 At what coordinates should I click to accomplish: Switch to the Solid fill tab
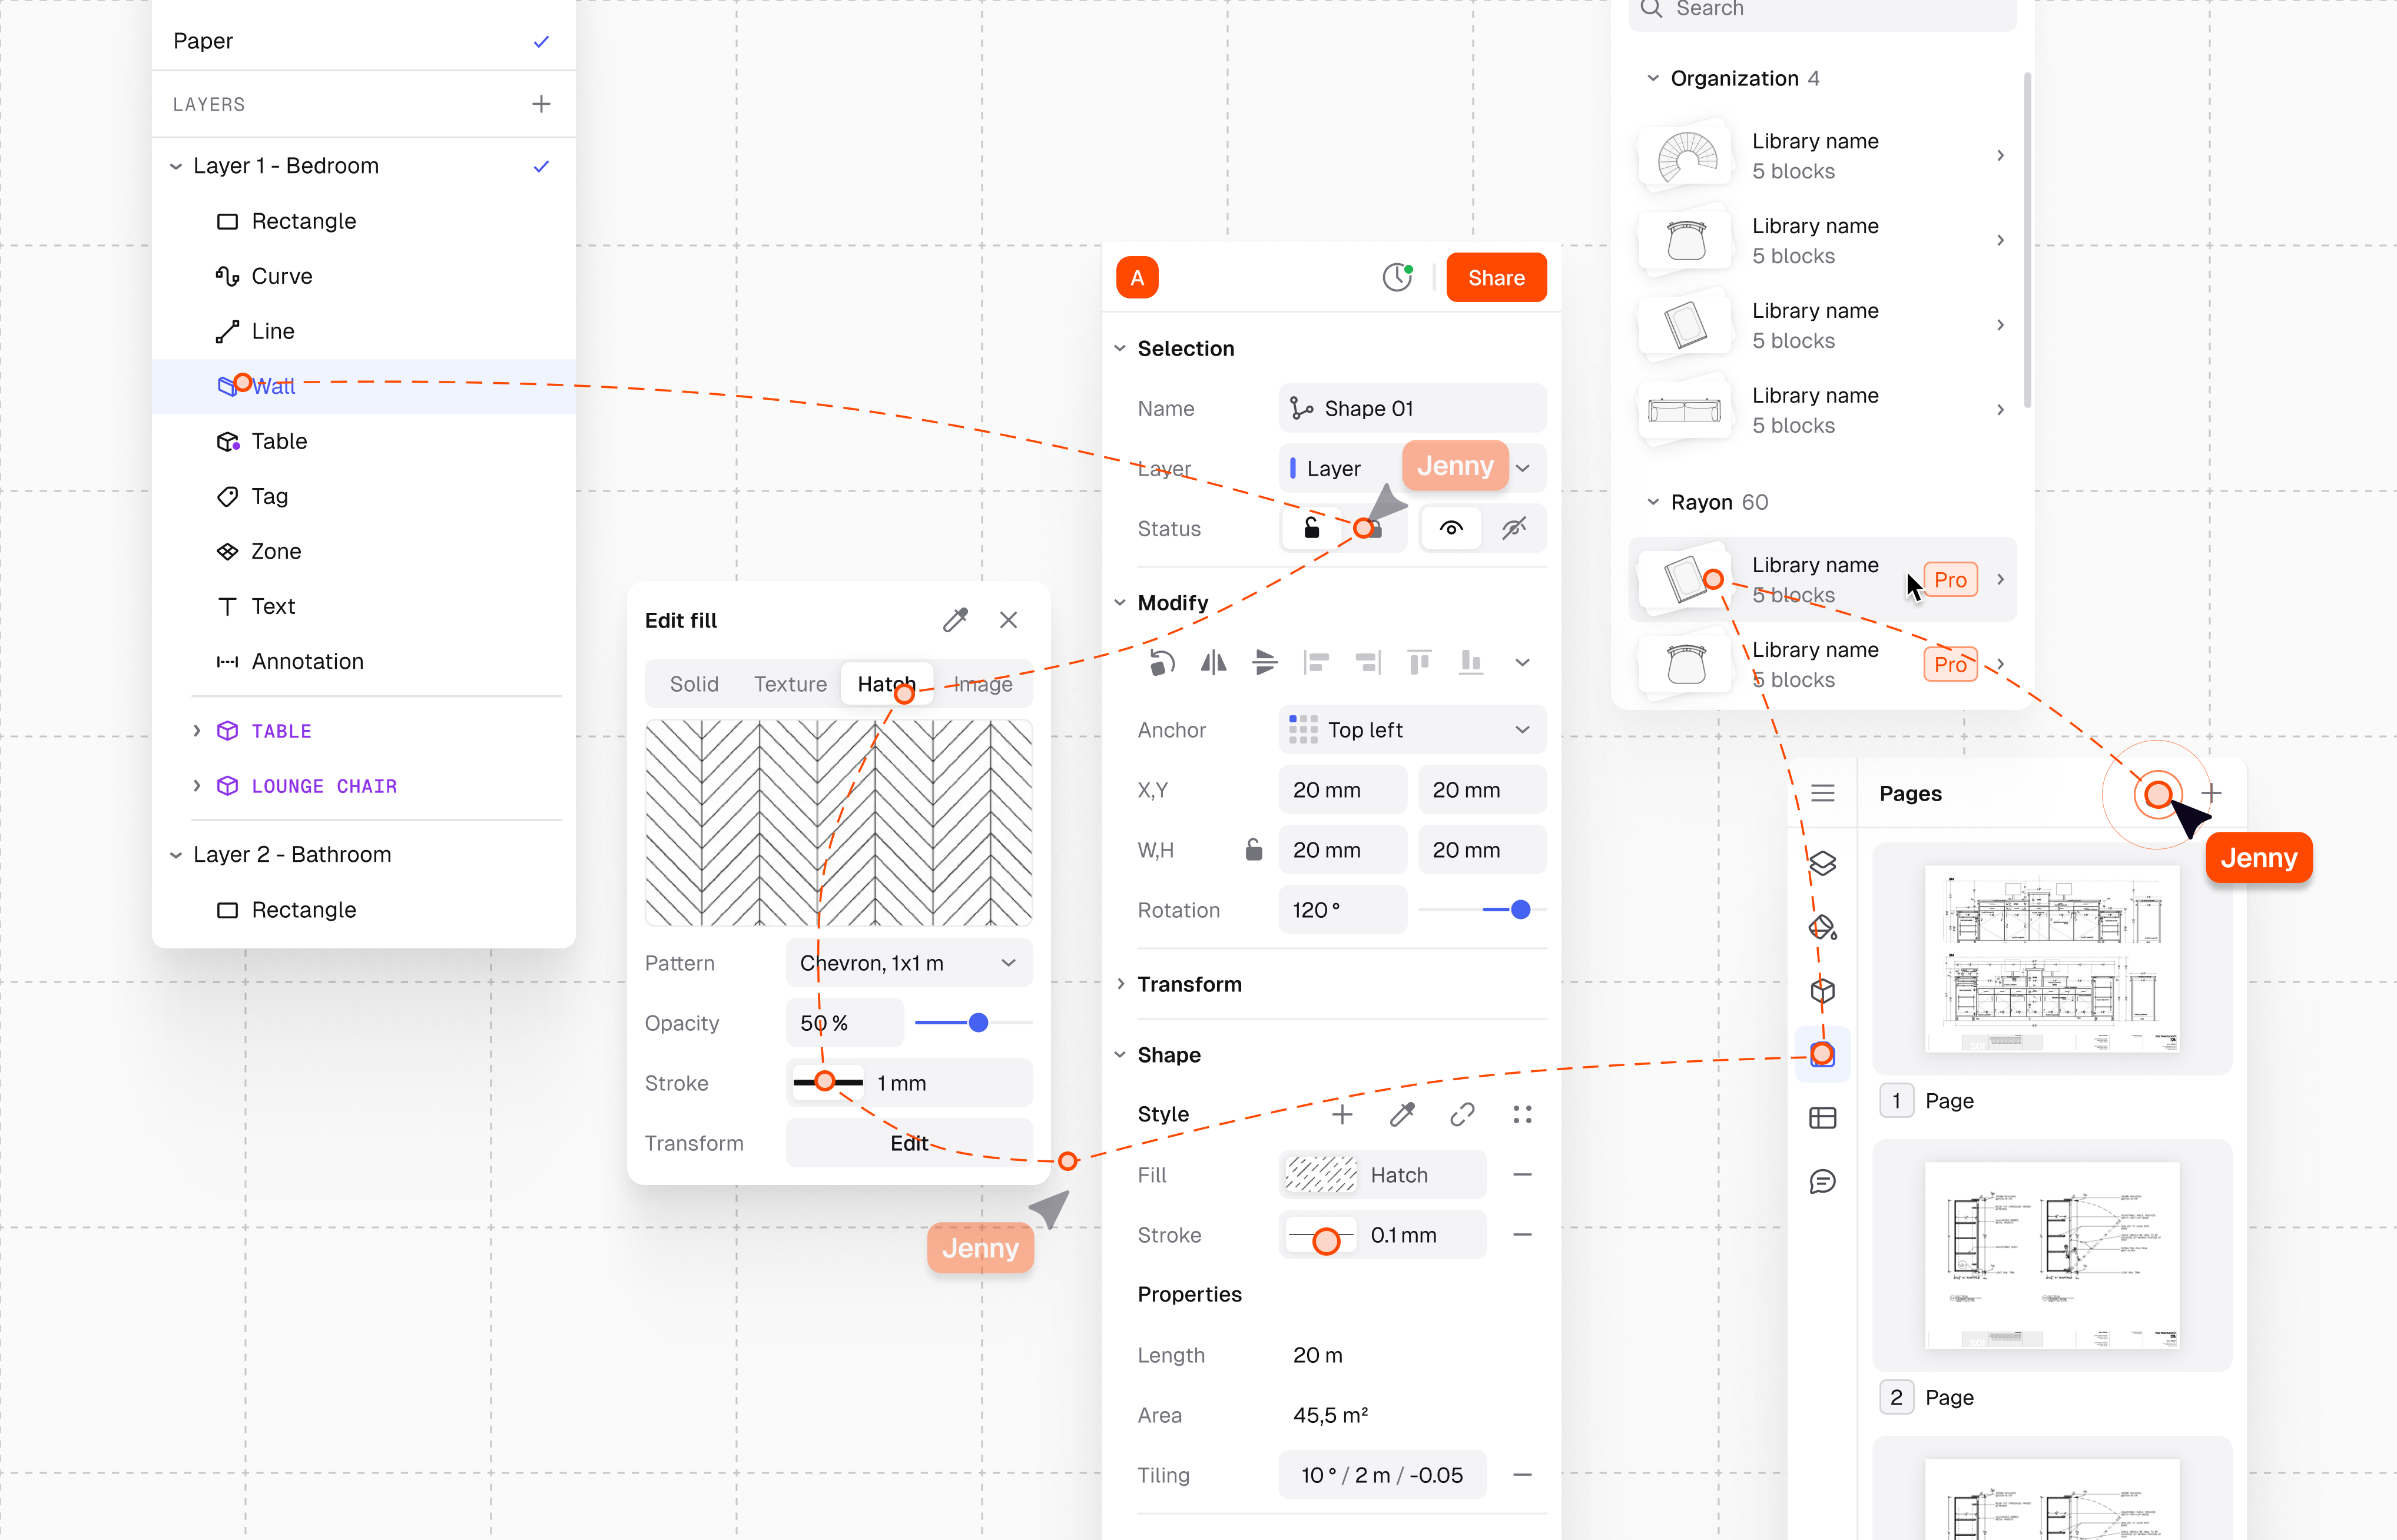(x=694, y=684)
